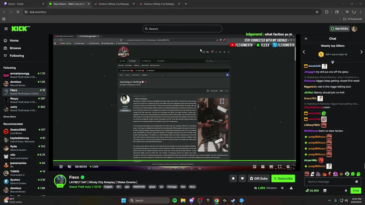The width and height of the screenshot is (365, 205).
Task: Open the channel points shop icon
Action: pyautogui.click(x=325, y=190)
